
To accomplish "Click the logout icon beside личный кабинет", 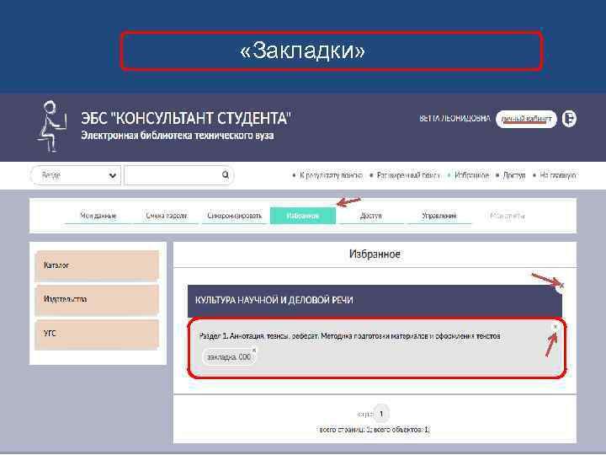I will [569, 119].
